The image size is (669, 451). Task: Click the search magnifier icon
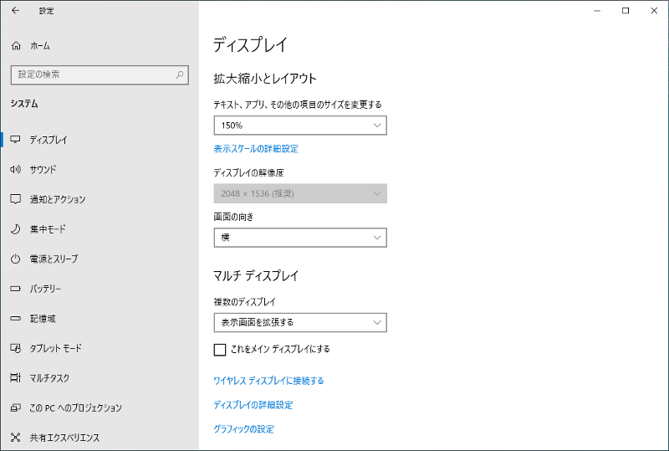tap(180, 74)
